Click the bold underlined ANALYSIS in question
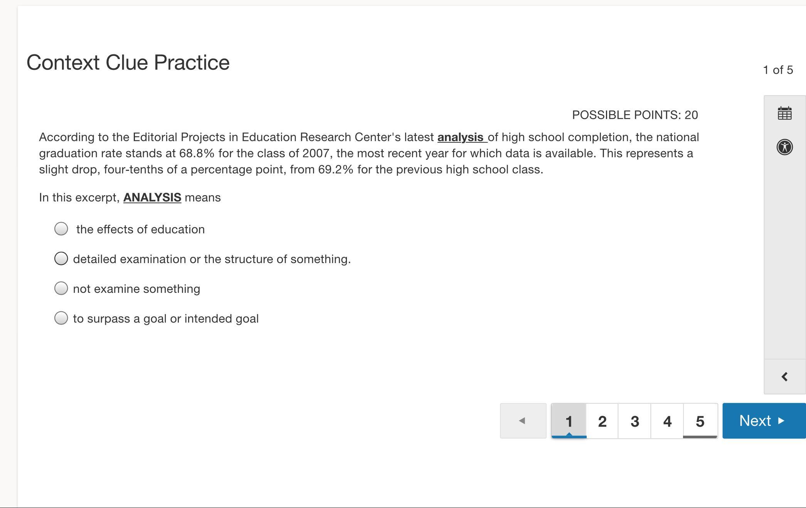The height and width of the screenshot is (508, 806). 152,197
